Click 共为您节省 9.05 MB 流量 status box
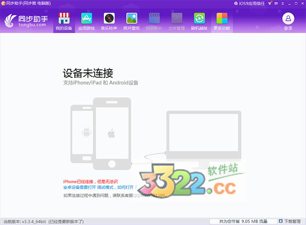Image resolution: width=306 pixels, height=225 pixels. pos(243,221)
